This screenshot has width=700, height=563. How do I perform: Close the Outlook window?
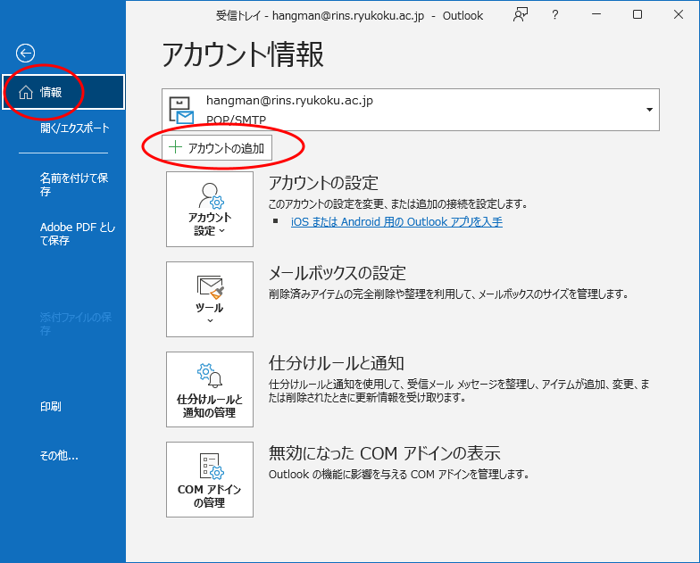(679, 14)
